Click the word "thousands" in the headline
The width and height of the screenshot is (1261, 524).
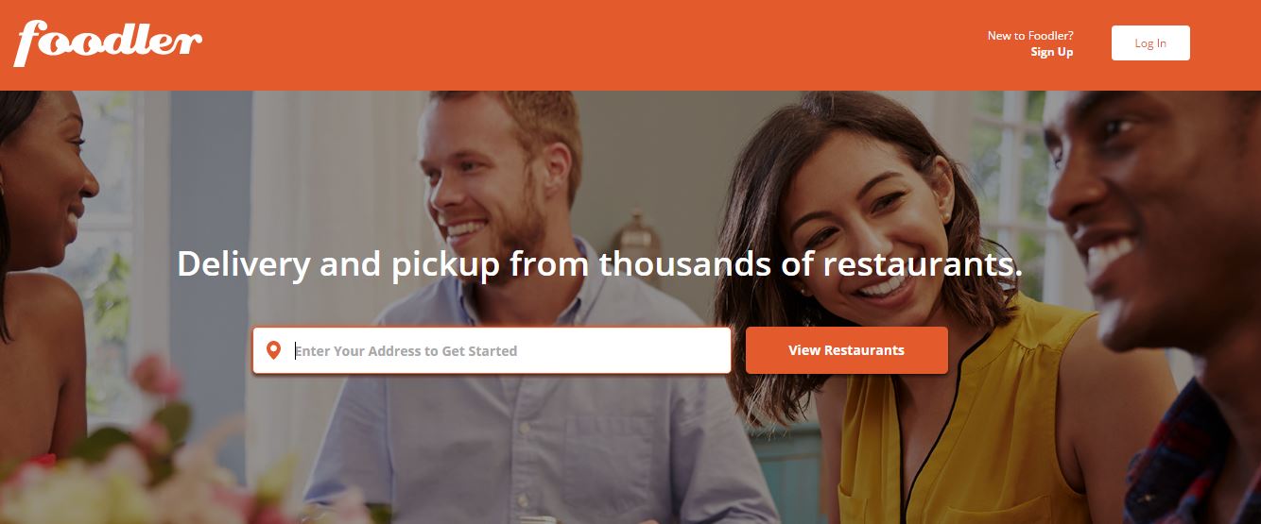click(685, 263)
